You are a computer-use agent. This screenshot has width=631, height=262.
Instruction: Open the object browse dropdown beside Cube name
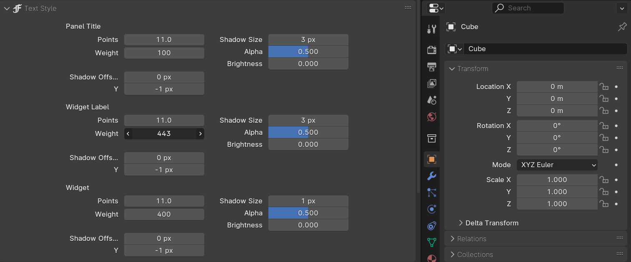pyautogui.click(x=454, y=49)
